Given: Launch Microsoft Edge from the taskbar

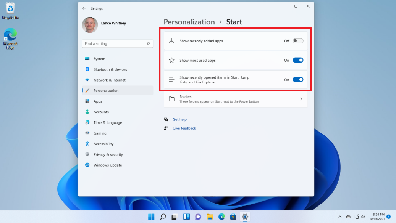Looking at the screenshot, I should tap(221, 217).
